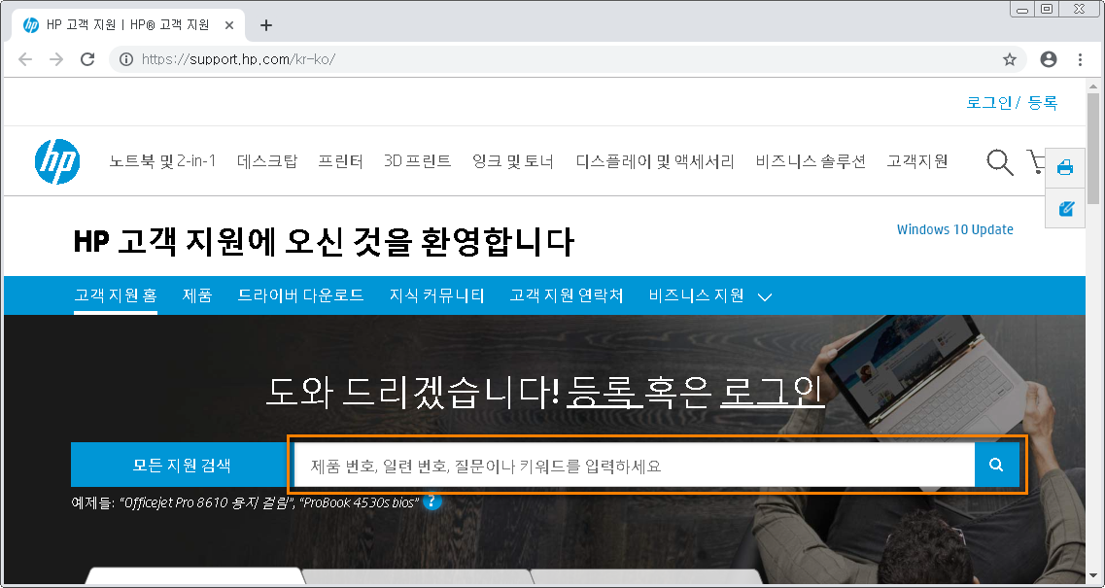Click the HP logo
The height and width of the screenshot is (588, 1105).
tap(57, 161)
